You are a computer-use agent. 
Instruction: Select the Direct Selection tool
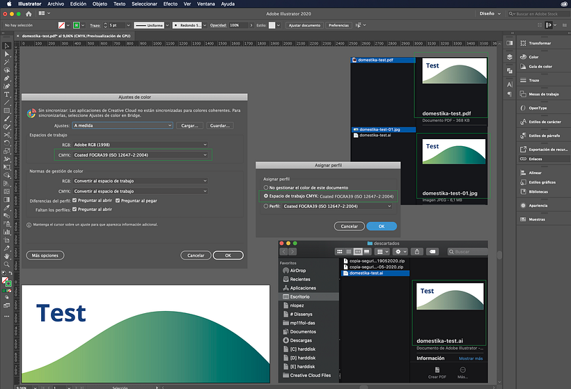(x=6, y=54)
